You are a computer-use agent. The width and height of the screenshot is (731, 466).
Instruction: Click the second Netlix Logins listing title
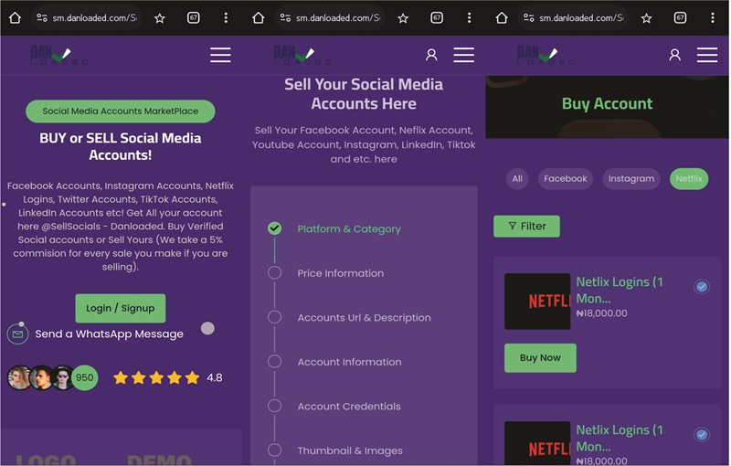pyautogui.click(x=620, y=438)
